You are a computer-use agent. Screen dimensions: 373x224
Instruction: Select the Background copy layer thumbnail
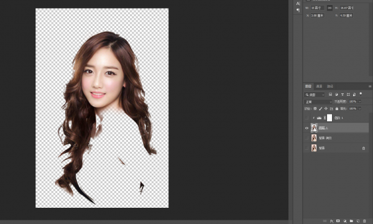pos(314,138)
